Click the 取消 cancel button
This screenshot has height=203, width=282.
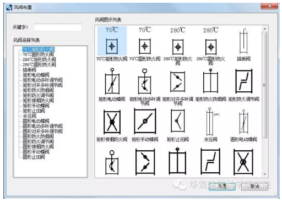pyautogui.click(x=254, y=186)
